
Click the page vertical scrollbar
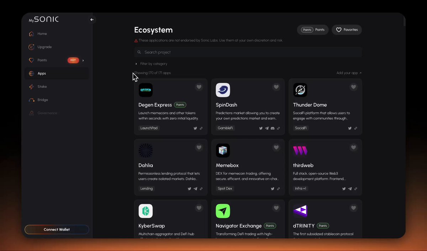404,21
